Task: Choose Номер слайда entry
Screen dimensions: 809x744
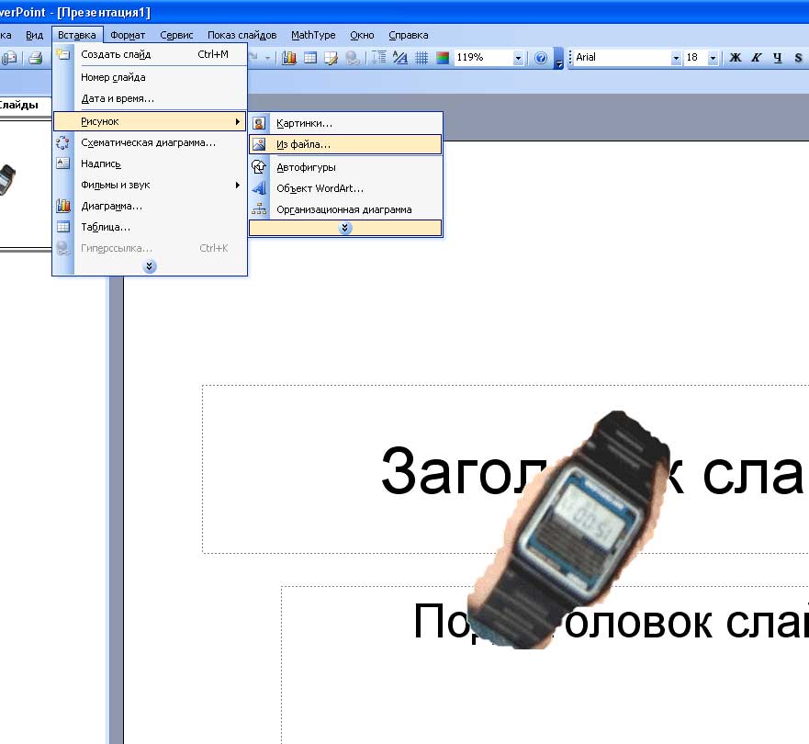Action: 150,77
